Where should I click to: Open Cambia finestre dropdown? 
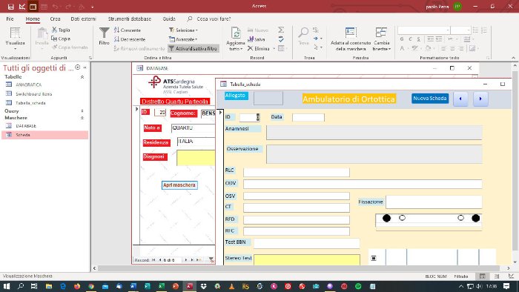click(381, 39)
